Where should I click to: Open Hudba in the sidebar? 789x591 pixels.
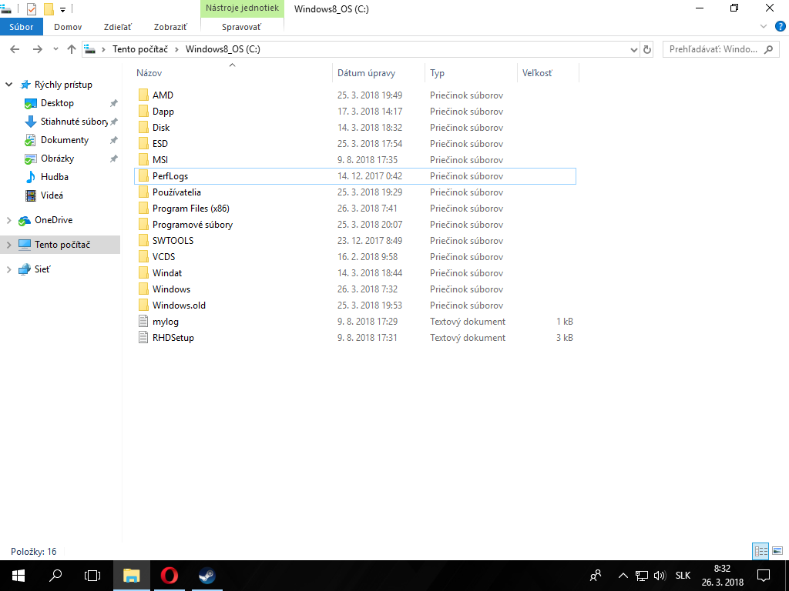click(55, 177)
